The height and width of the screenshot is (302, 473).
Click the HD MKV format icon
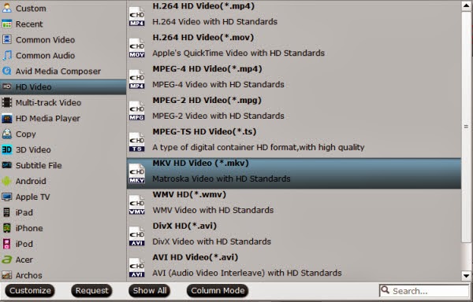tap(137, 174)
